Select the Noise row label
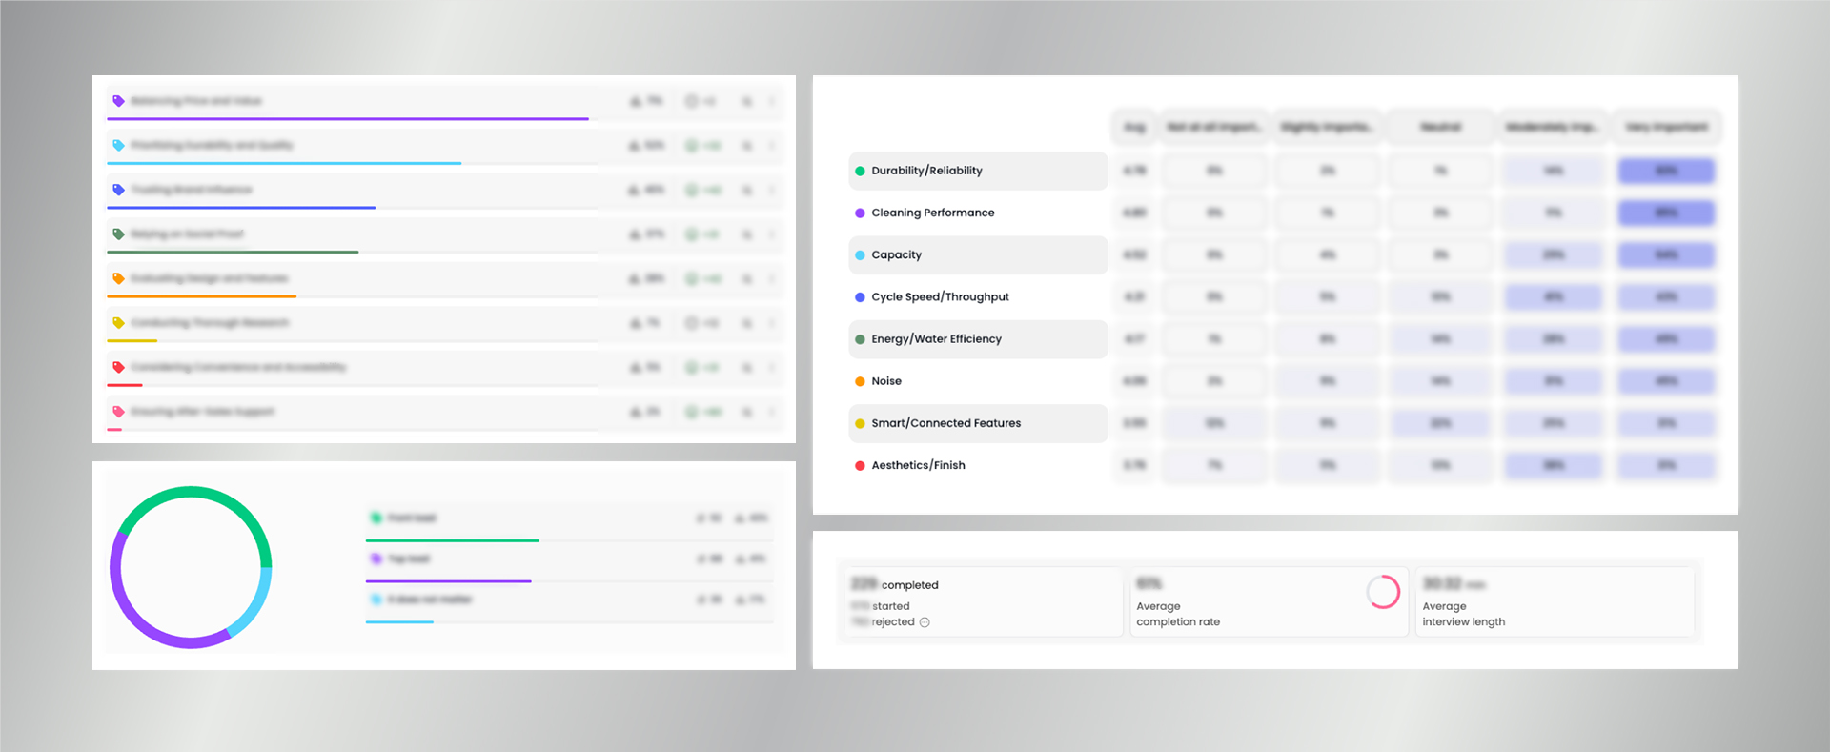Image resolution: width=1830 pixels, height=752 pixels. tap(886, 380)
